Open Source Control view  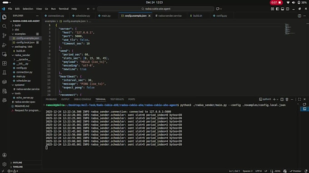(x=4, y=35)
